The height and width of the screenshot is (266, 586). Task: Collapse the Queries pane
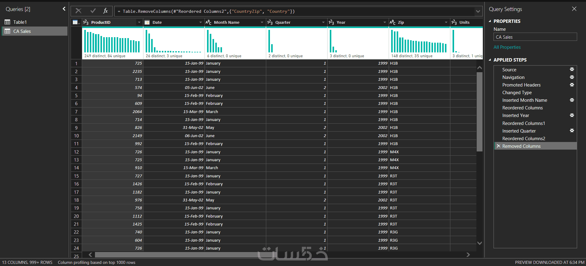click(x=64, y=9)
